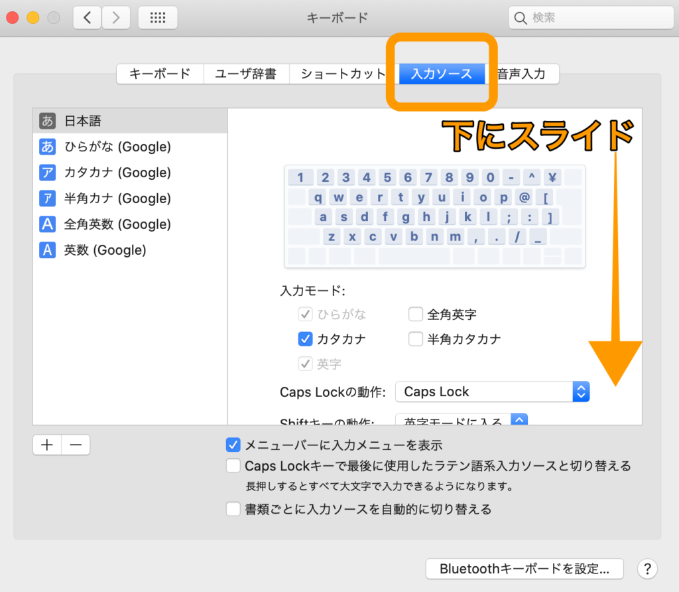
Task: Select the 入力ソース tab
Action: coord(442,74)
